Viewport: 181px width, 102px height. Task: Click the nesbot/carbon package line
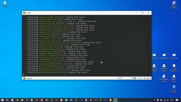point(54,47)
